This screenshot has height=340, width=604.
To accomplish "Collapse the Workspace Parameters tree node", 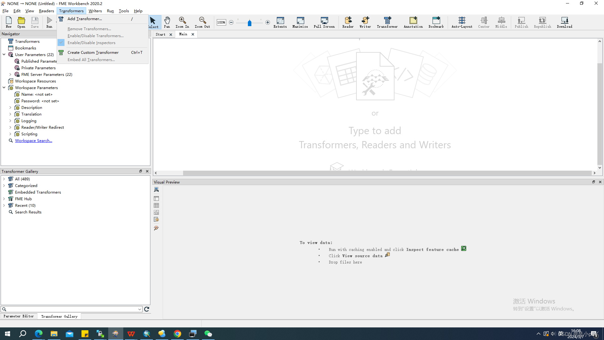I will point(4,88).
